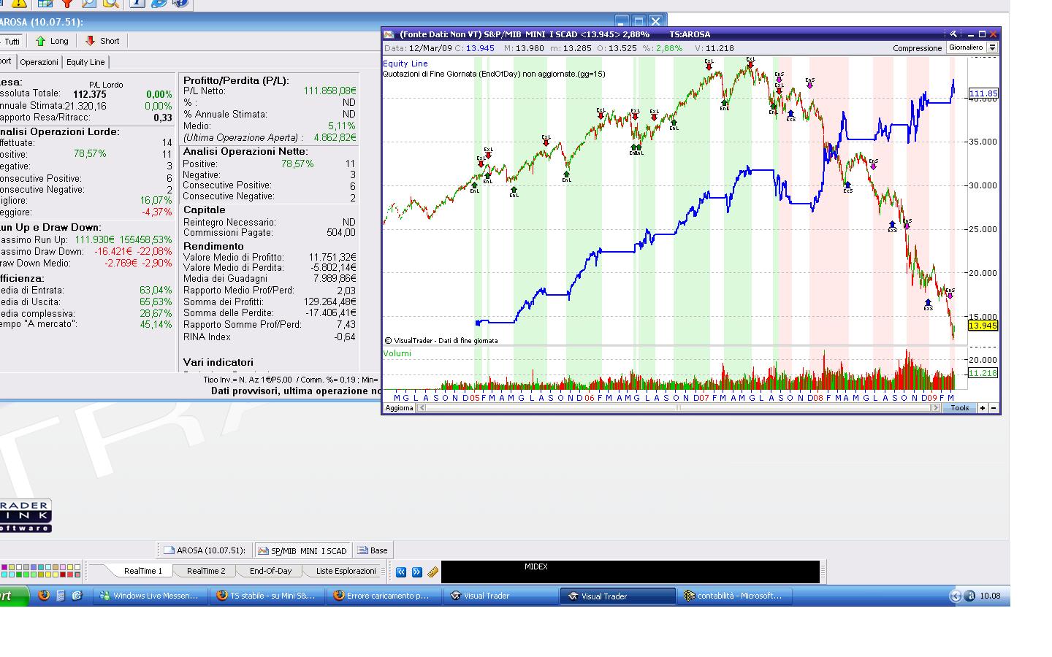Show all trades with Tutti filter
The image size is (1052, 657).
tap(12, 41)
